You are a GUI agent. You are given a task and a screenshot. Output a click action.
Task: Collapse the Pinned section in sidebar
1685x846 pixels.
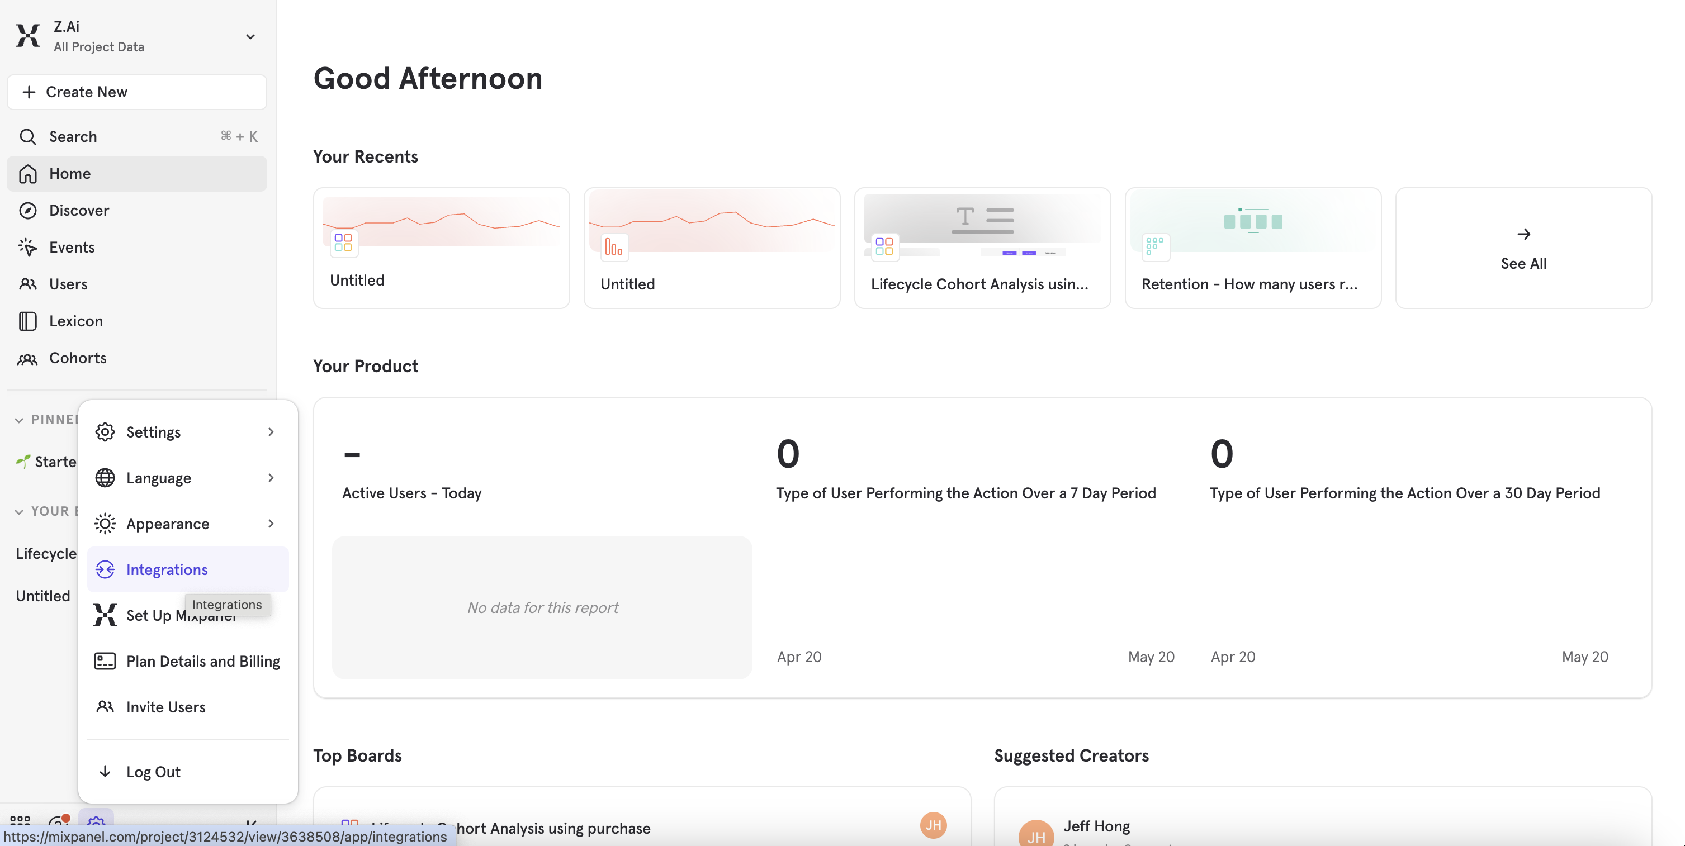pos(19,420)
